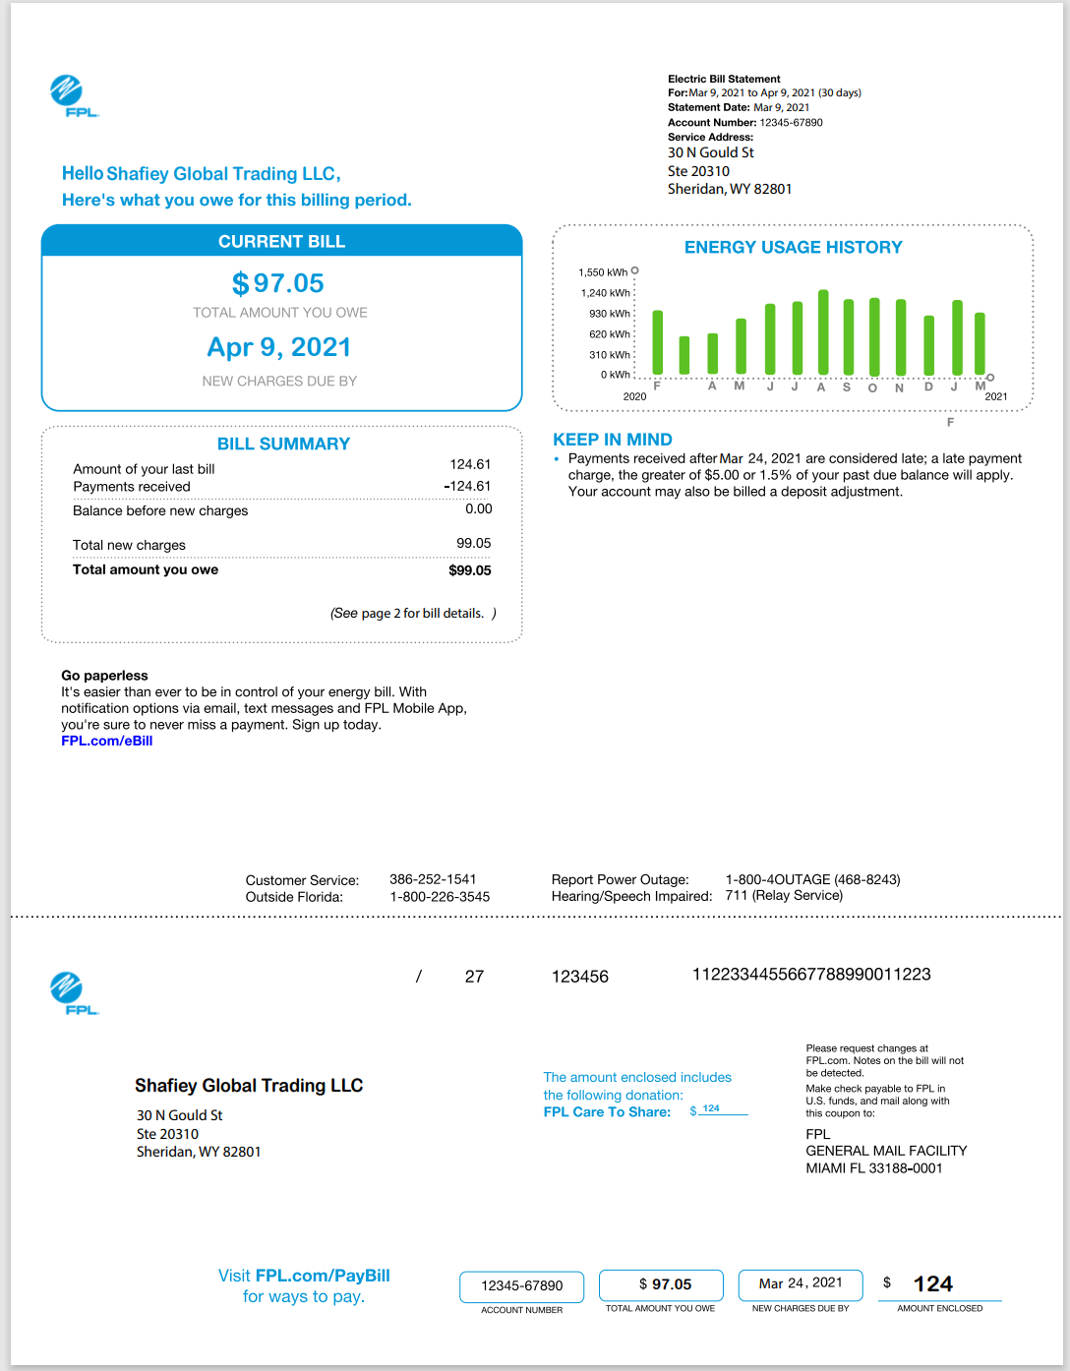Screen dimensions: 1070x1371
Task: Click the outside Florida number 1-800-226-3545
Action: pos(440,897)
